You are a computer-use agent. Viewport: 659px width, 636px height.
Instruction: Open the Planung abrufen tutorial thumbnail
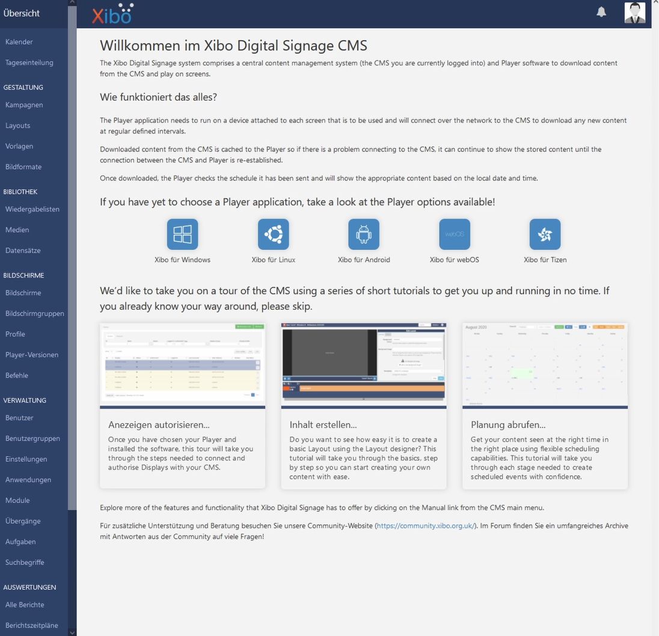pos(545,365)
